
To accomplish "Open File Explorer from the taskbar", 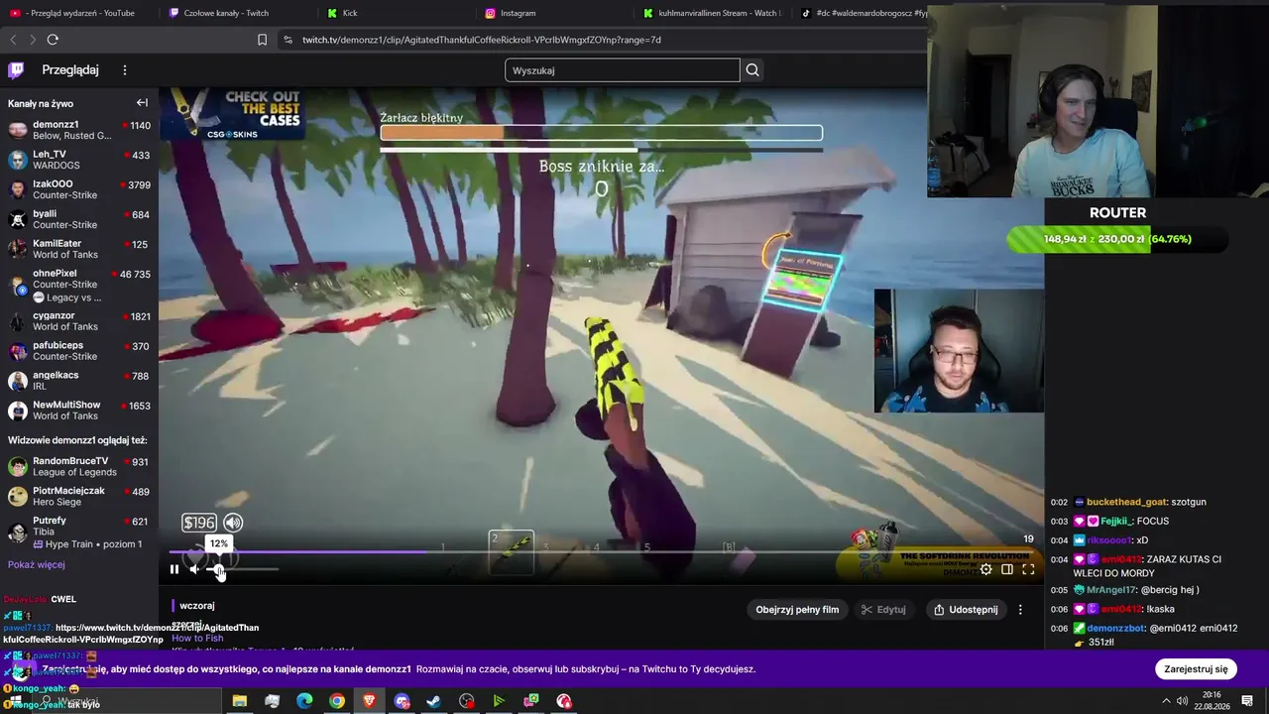I will [x=240, y=701].
